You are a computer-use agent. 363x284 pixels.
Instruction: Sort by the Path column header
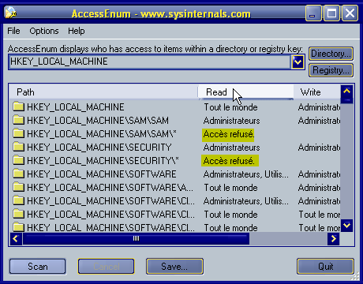[x=103, y=92]
